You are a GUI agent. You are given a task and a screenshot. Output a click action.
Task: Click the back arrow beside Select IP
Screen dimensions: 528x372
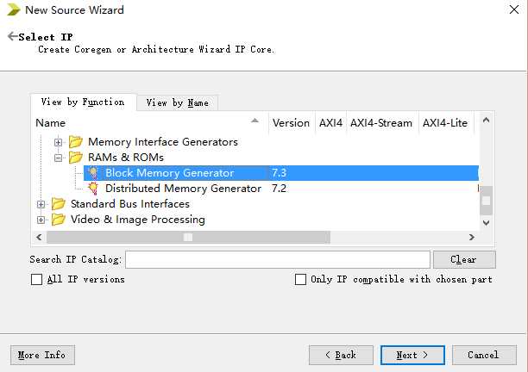pos(12,36)
